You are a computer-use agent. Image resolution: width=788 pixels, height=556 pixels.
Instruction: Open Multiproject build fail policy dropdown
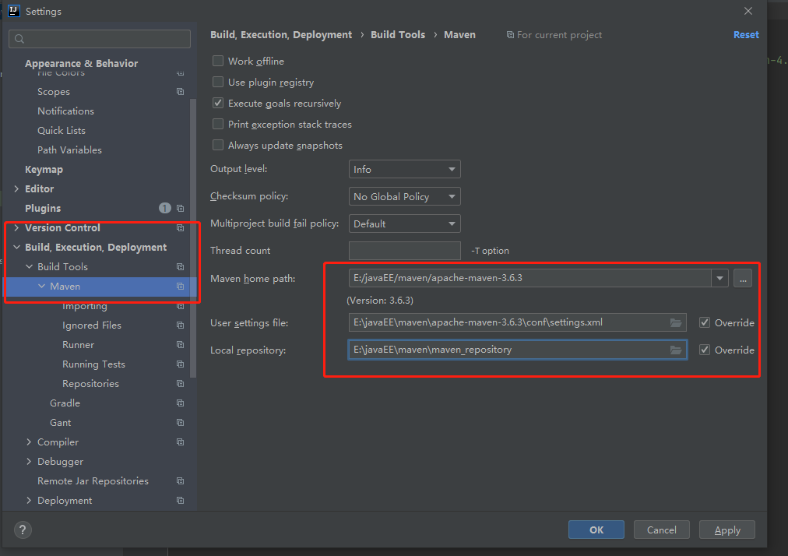(x=405, y=223)
